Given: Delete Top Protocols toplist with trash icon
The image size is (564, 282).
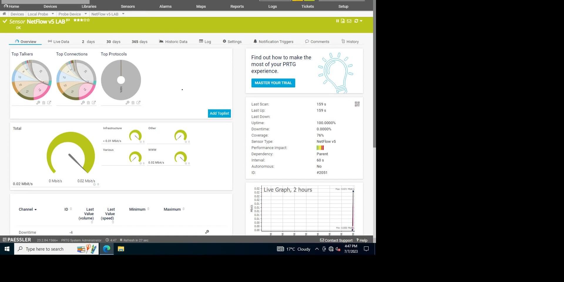Looking at the screenshot, I should (x=133, y=103).
